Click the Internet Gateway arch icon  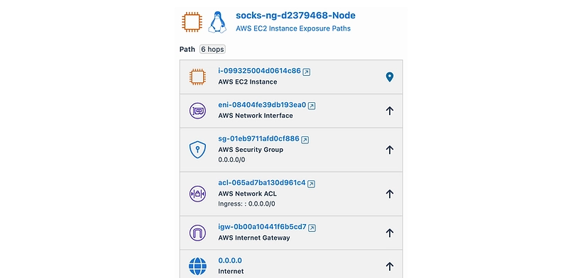coord(197,233)
